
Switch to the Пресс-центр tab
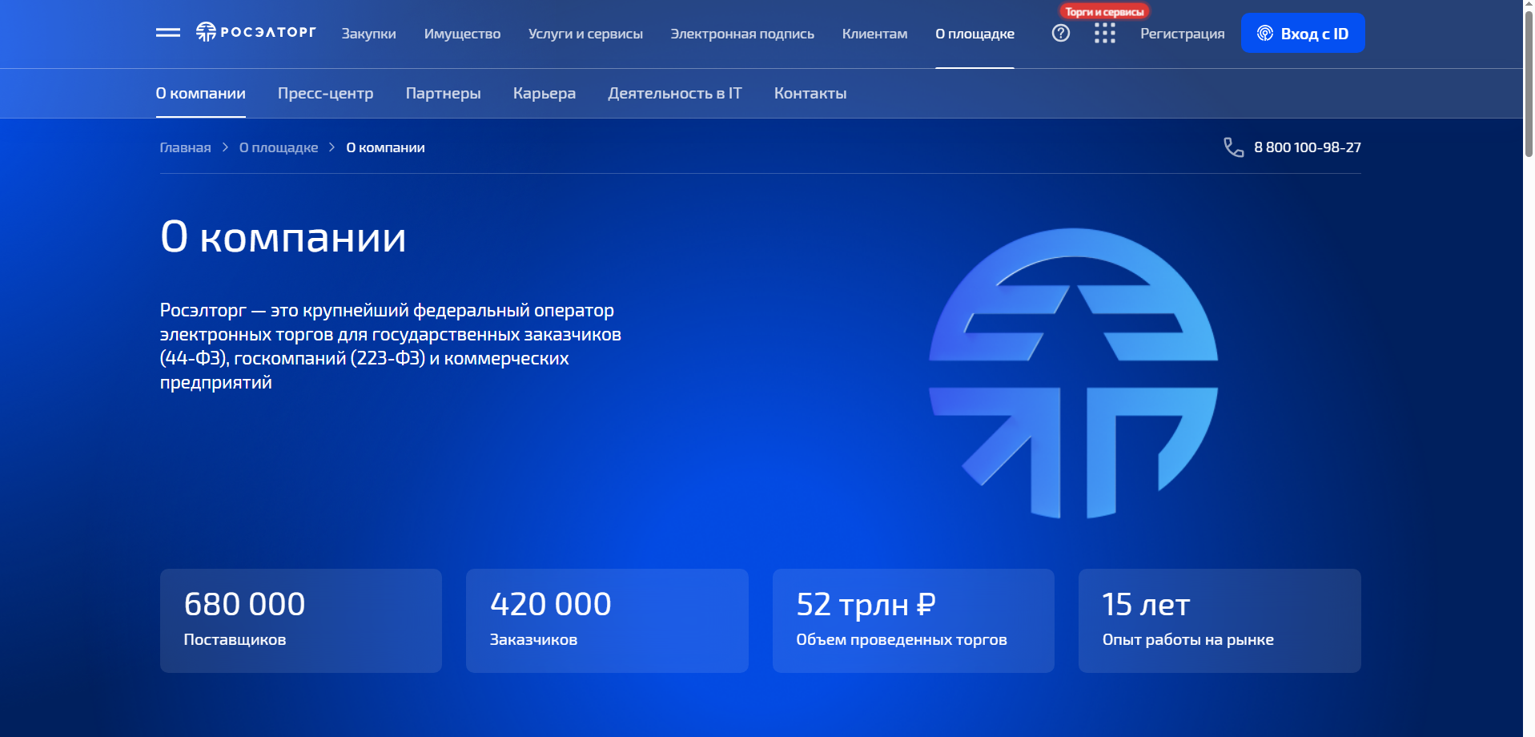pyautogui.click(x=326, y=93)
